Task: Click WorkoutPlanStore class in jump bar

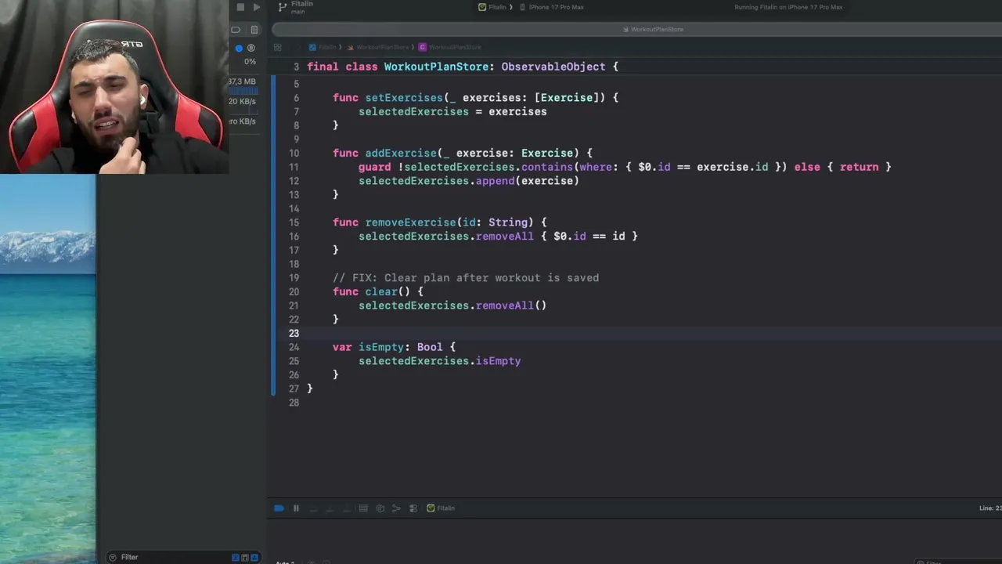Action: [450, 47]
